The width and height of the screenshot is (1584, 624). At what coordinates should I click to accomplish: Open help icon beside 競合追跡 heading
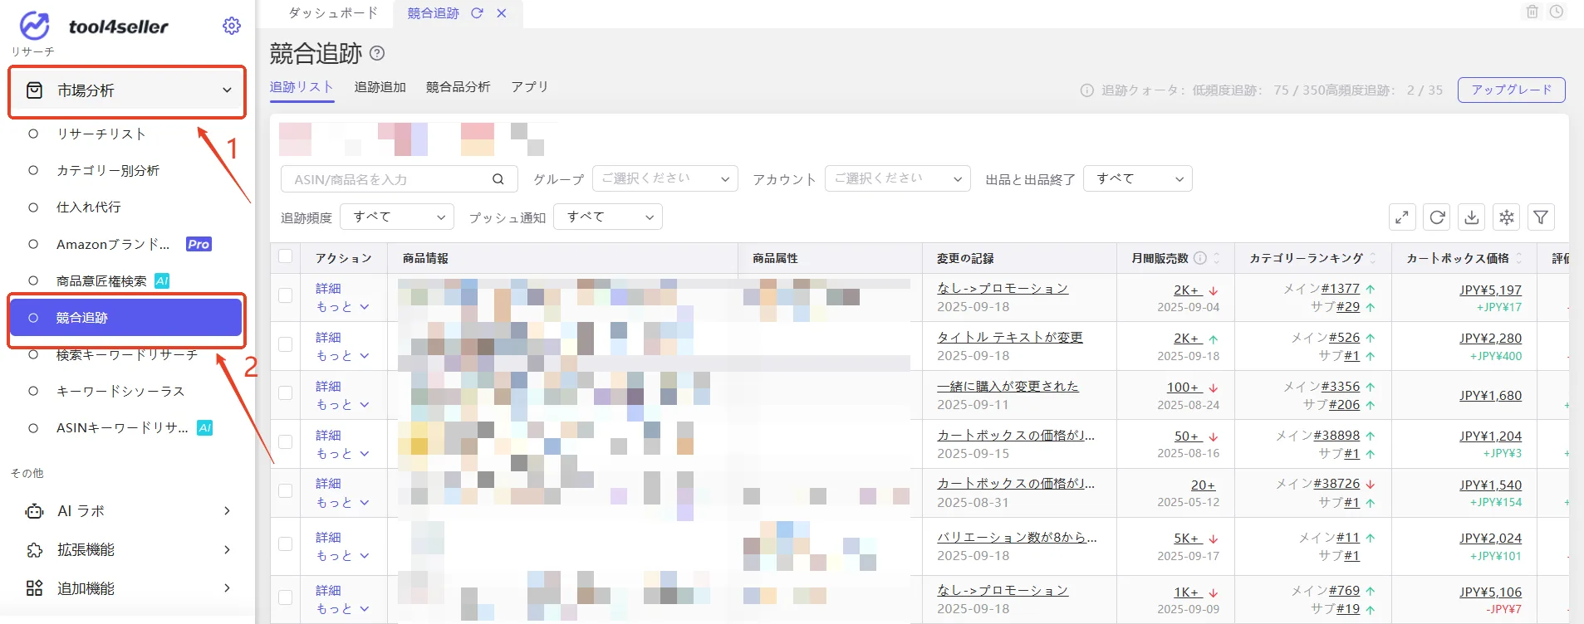tap(377, 53)
